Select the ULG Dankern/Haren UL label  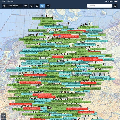click(x=29, y=53)
